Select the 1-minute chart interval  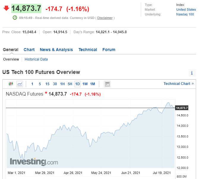point(32,84)
